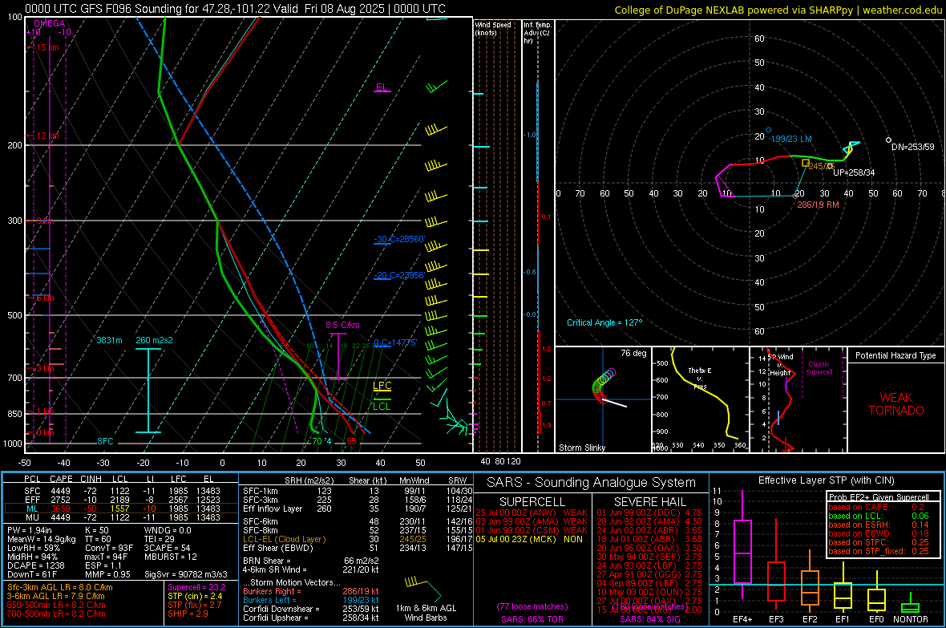Click the 286/19 RM hodograph label

pos(818,205)
